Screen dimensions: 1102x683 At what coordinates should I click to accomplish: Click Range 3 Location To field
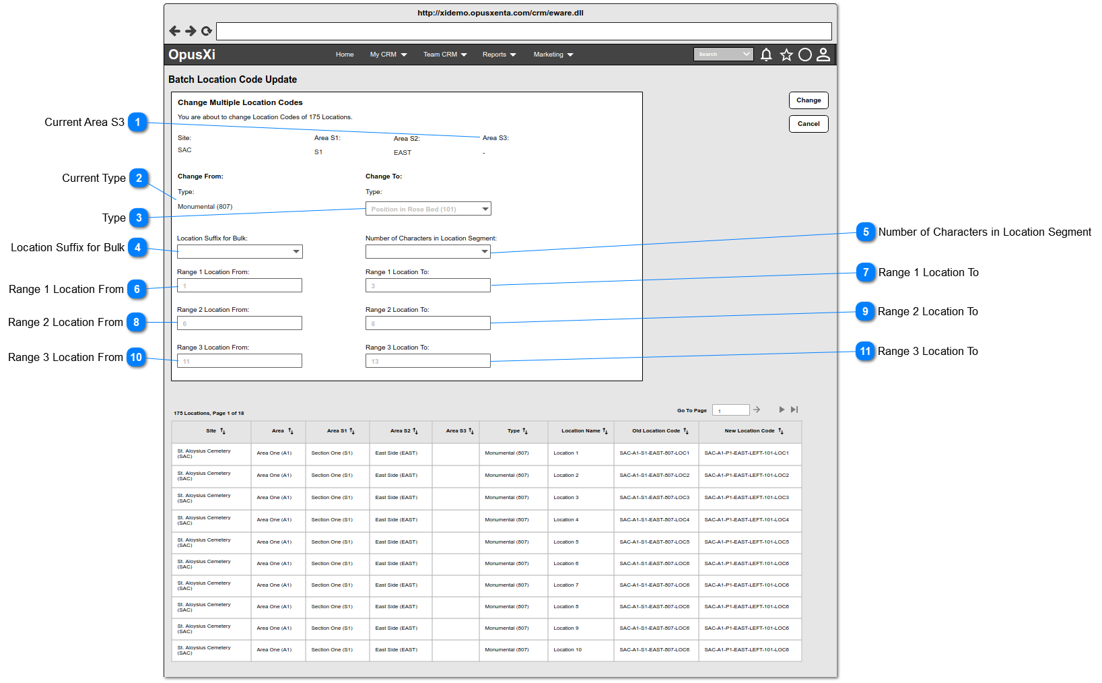click(428, 361)
